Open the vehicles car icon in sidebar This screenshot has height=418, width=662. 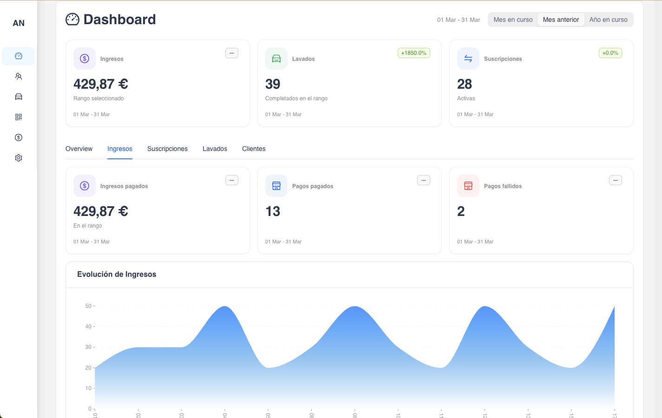tap(19, 96)
